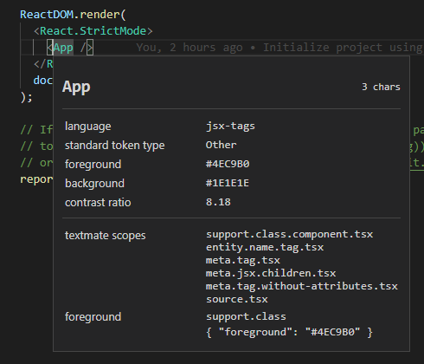Viewport: 424px width, 364px height.
Task: Click the '#4EC9B0' foreground value
Action: [228, 164]
